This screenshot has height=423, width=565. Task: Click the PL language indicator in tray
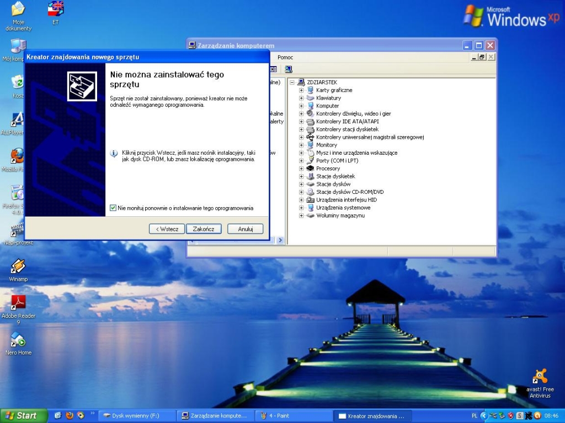click(x=474, y=415)
